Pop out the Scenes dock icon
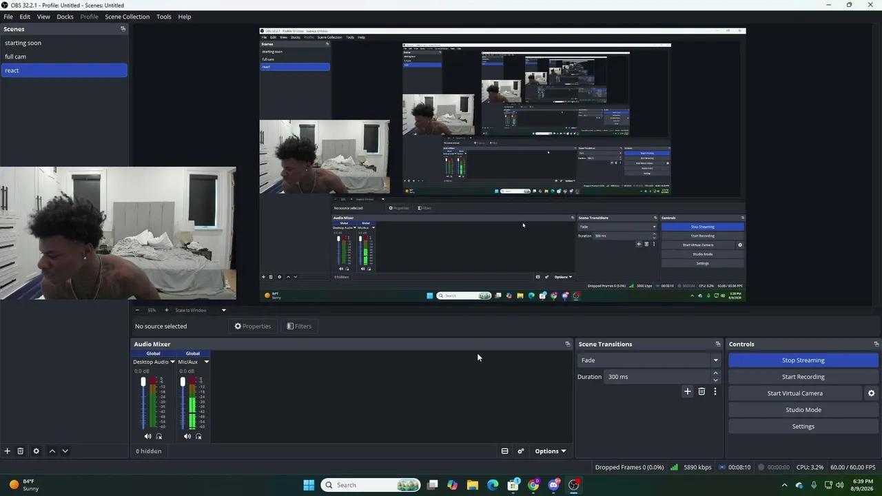 coord(123,29)
